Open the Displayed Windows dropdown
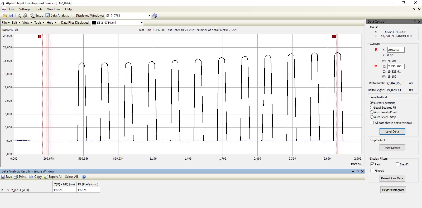The width and height of the screenshot is (422, 208). click(x=150, y=16)
